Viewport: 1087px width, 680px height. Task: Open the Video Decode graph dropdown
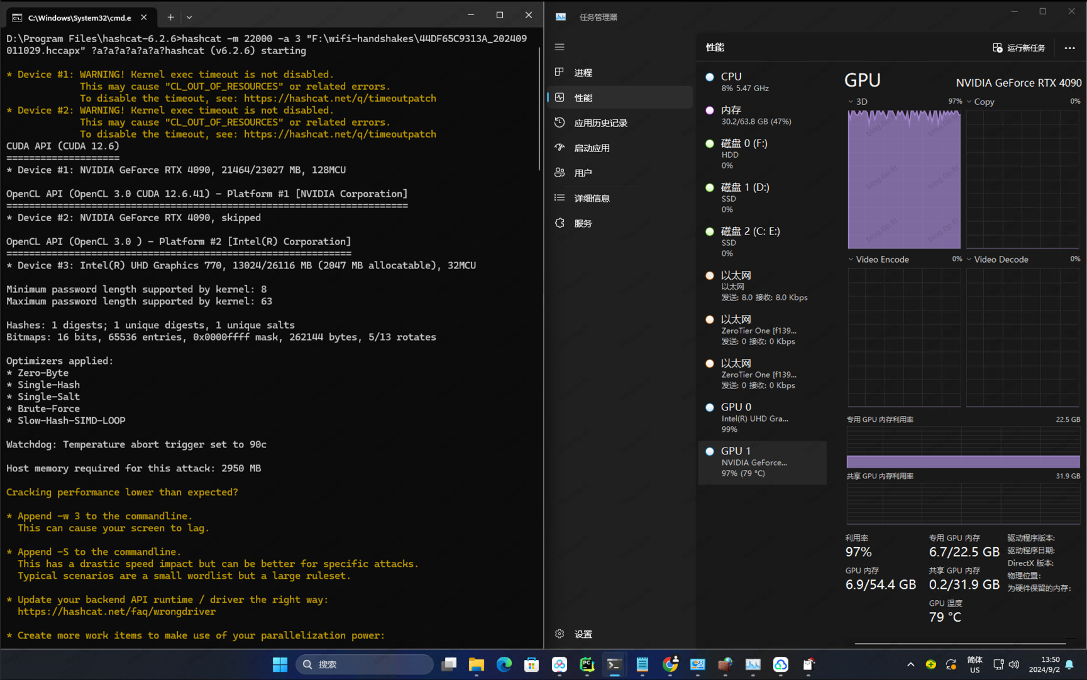point(997,260)
